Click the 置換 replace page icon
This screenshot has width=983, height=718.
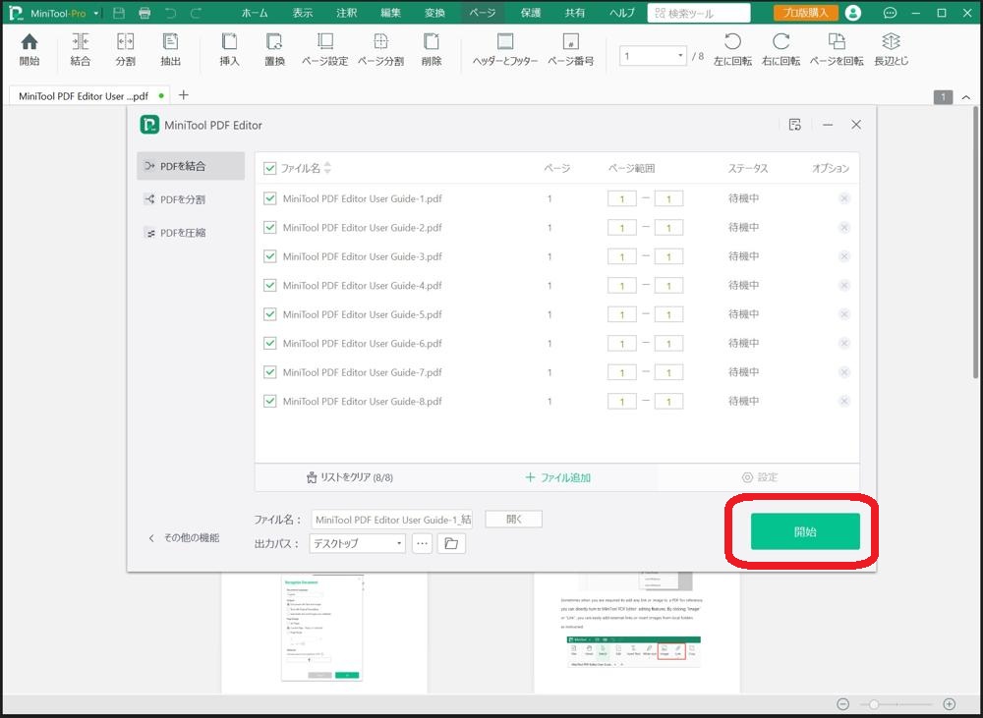point(274,49)
